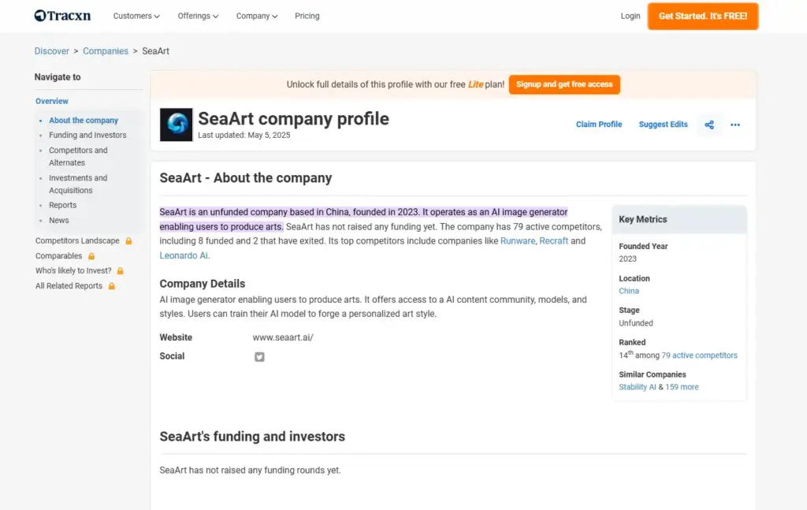Open 79 active competitors link

click(700, 356)
